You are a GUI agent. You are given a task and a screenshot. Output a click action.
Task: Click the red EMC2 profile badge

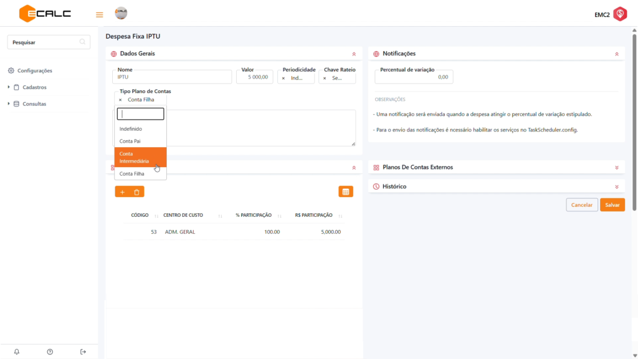point(619,14)
